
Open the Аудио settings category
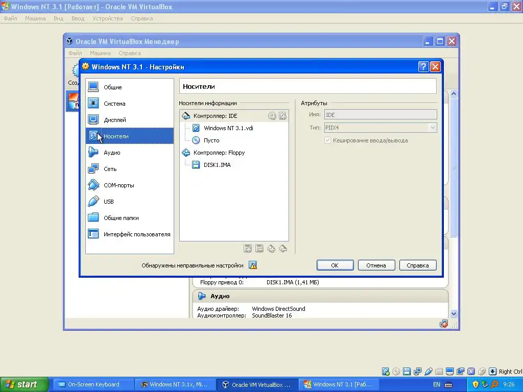click(129, 152)
